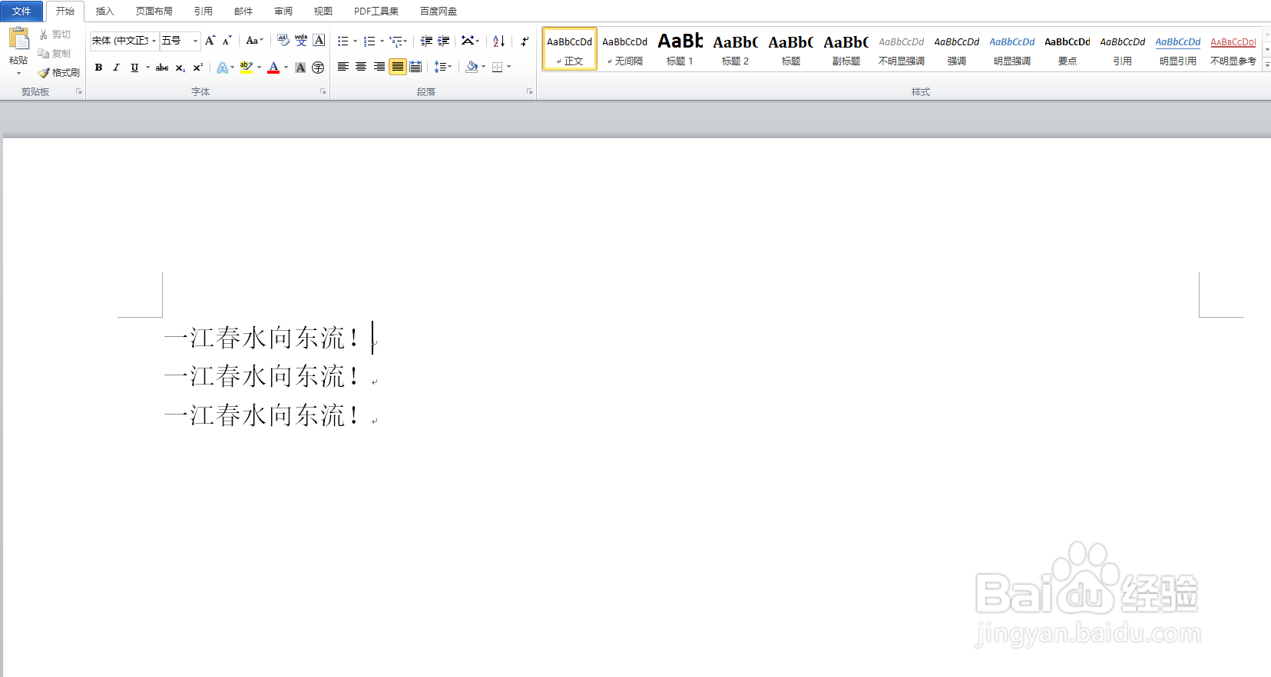Click the Text Effects glowing A icon
This screenshot has width=1271, height=677.
222,68
